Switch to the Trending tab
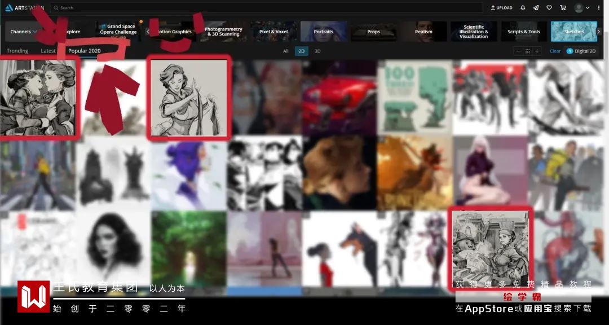Image resolution: width=609 pixels, height=325 pixels. (17, 51)
